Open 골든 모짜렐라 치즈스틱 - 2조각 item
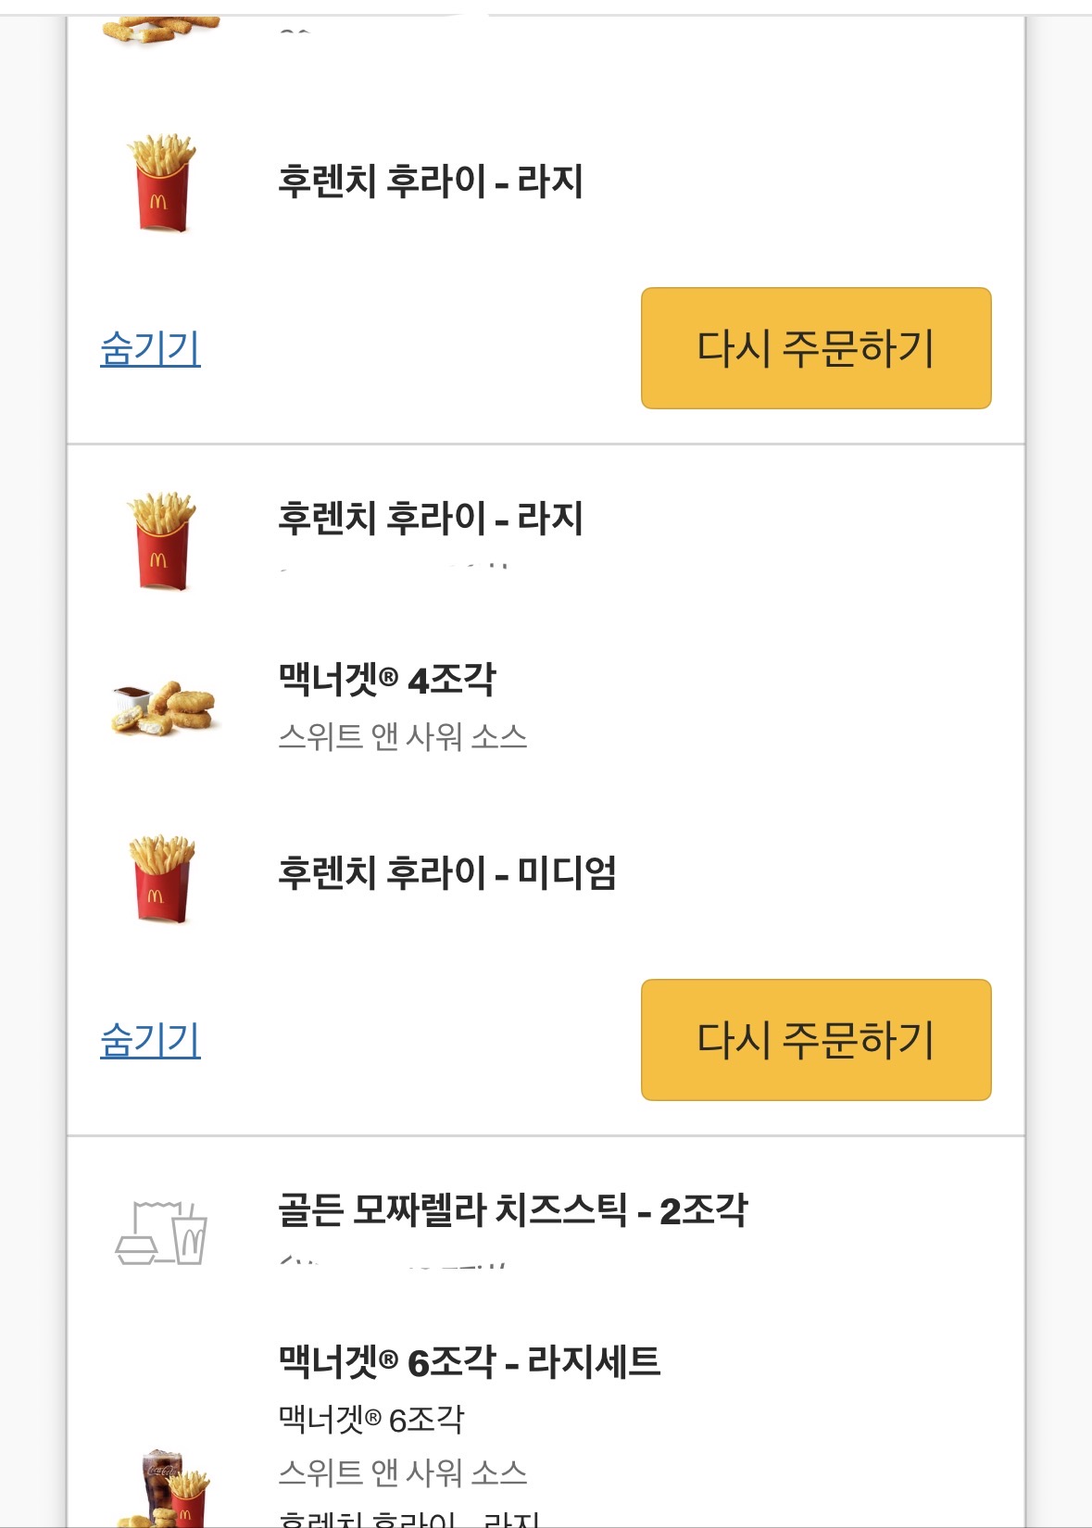This screenshot has height=1528, width=1092. [x=512, y=1210]
